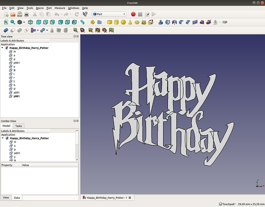Set the isometric view cube icon

click(30, 22)
